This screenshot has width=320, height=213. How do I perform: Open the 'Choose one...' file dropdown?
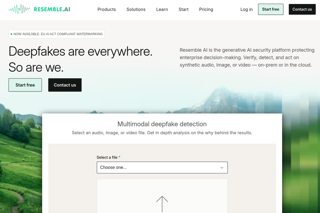pos(162,168)
